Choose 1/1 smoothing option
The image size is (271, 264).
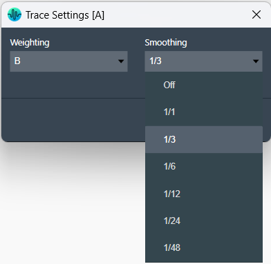click(x=204, y=112)
